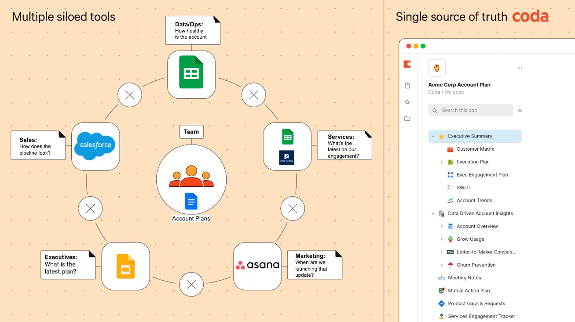Click the map icon beside Mutual Action Plan
The height and width of the screenshot is (322, 575).
click(x=442, y=291)
